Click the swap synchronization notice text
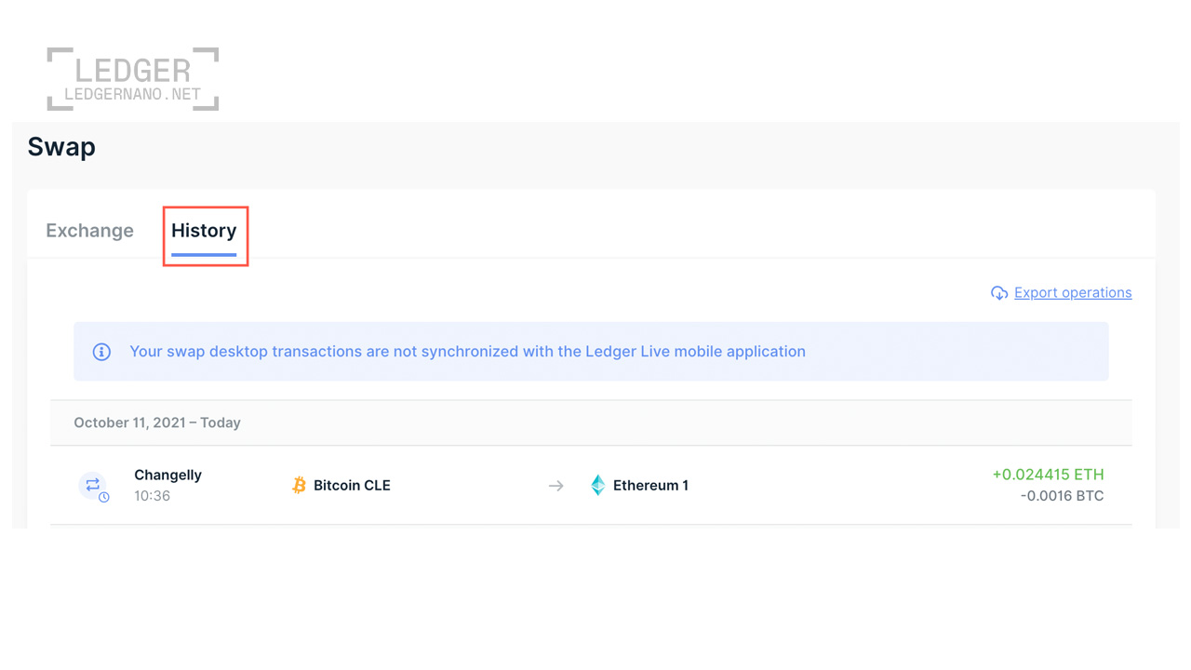Screen dimensions: 1191x670 [467, 352]
